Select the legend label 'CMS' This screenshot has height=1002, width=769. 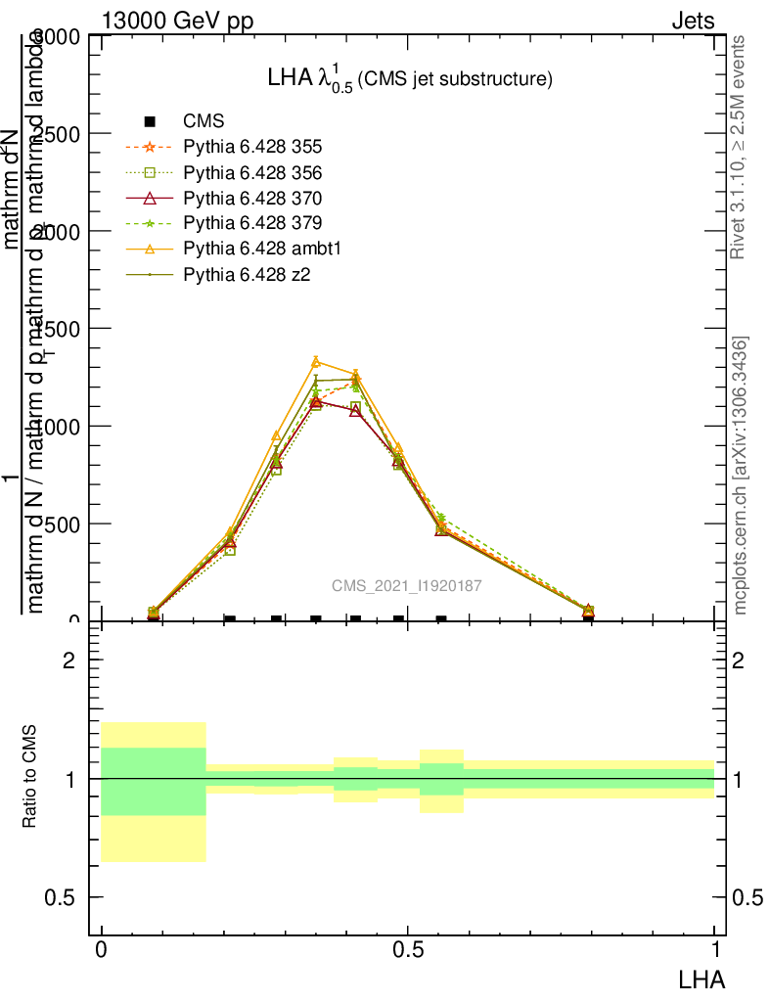tap(204, 120)
